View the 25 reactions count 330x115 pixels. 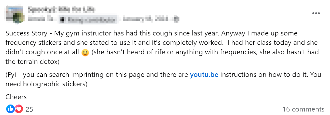click(x=29, y=109)
